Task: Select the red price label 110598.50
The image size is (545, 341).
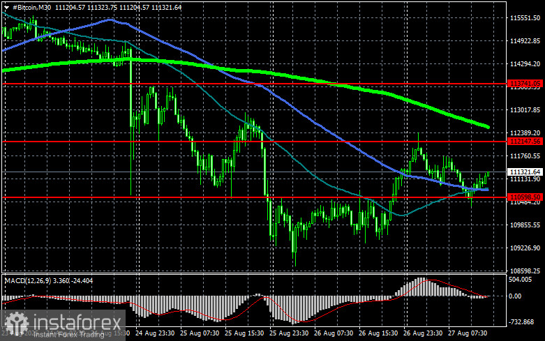Action: click(525, 197)
